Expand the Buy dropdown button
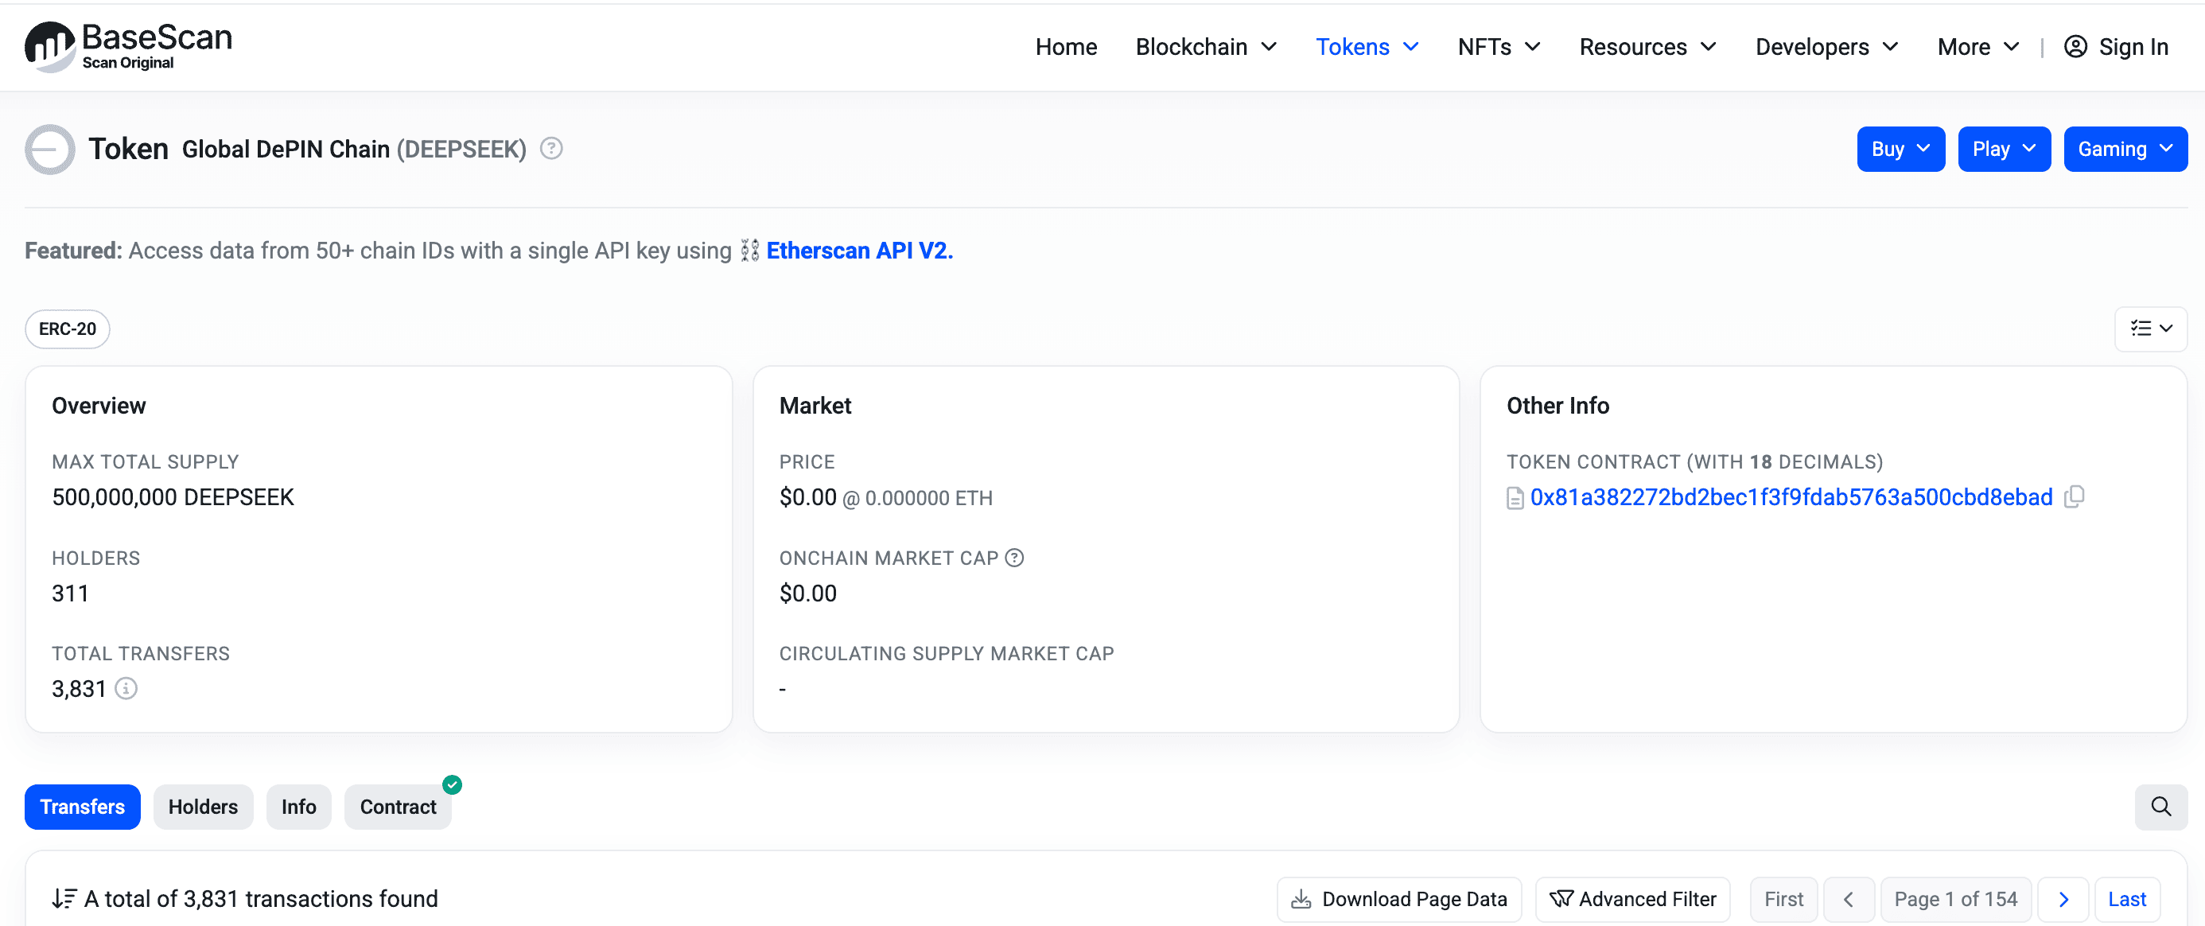 click(1900, 149)
